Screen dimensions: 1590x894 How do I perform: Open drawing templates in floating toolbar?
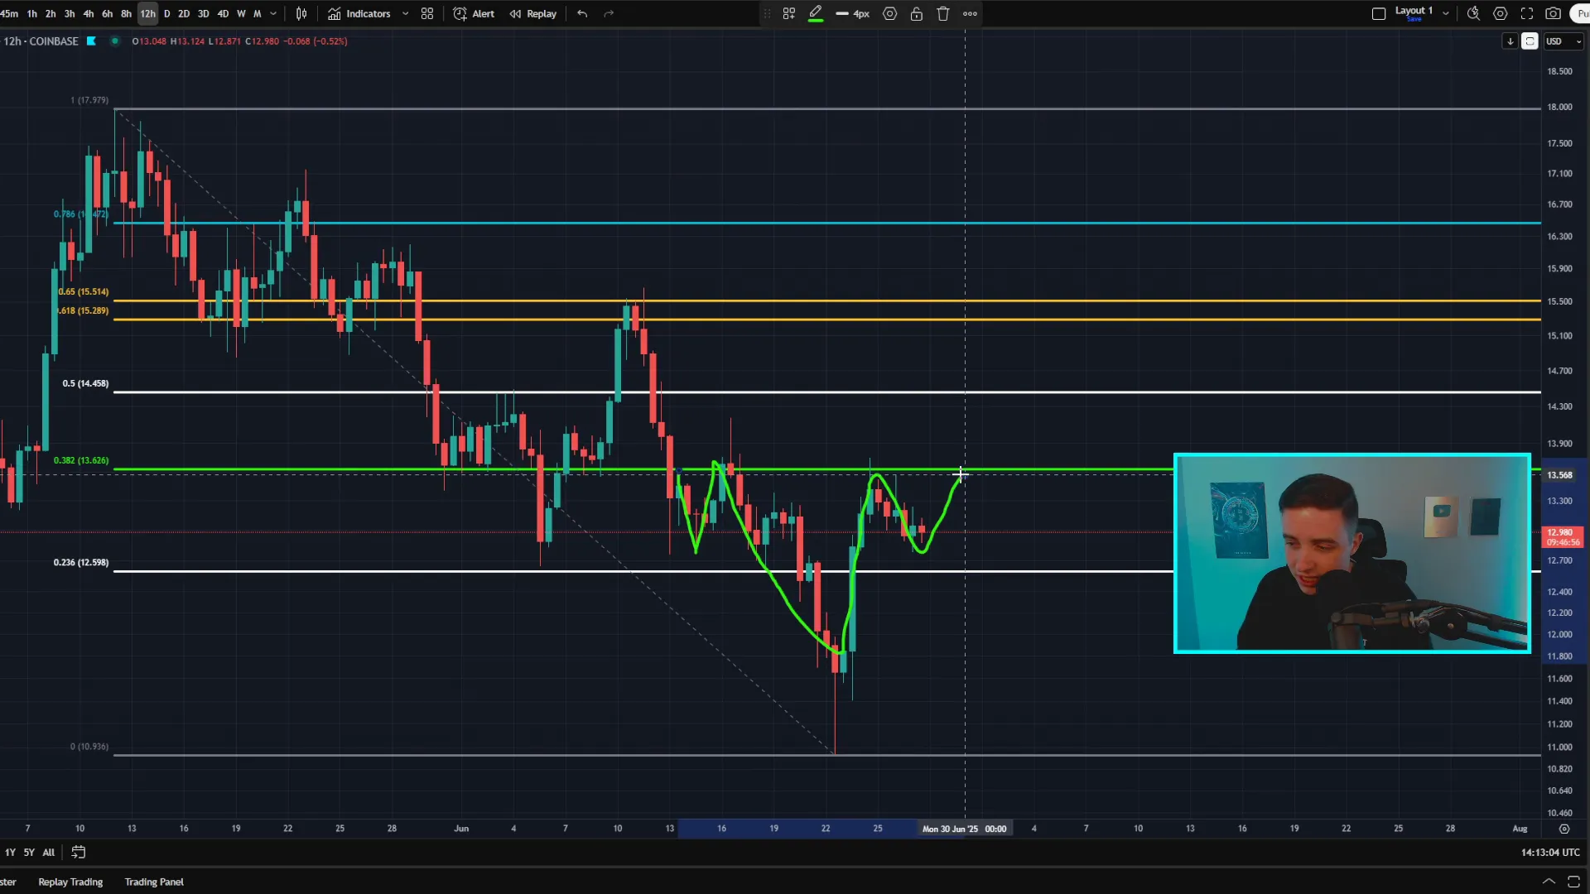pyautogui.click(x=789, y=13)
